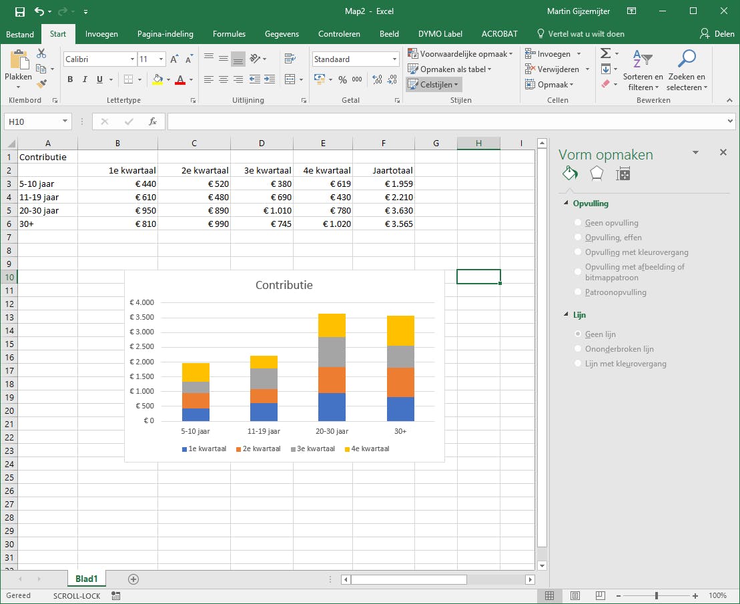
Task: Click the Cut scissors icon
Action: pyautogui.click(x=41, y=53)
